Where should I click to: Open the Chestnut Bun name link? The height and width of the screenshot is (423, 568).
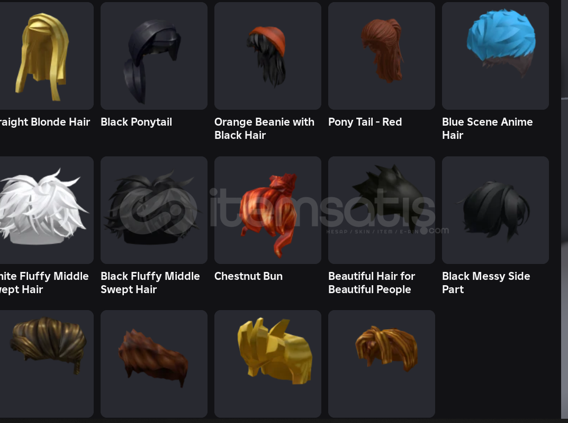[248, 276]
